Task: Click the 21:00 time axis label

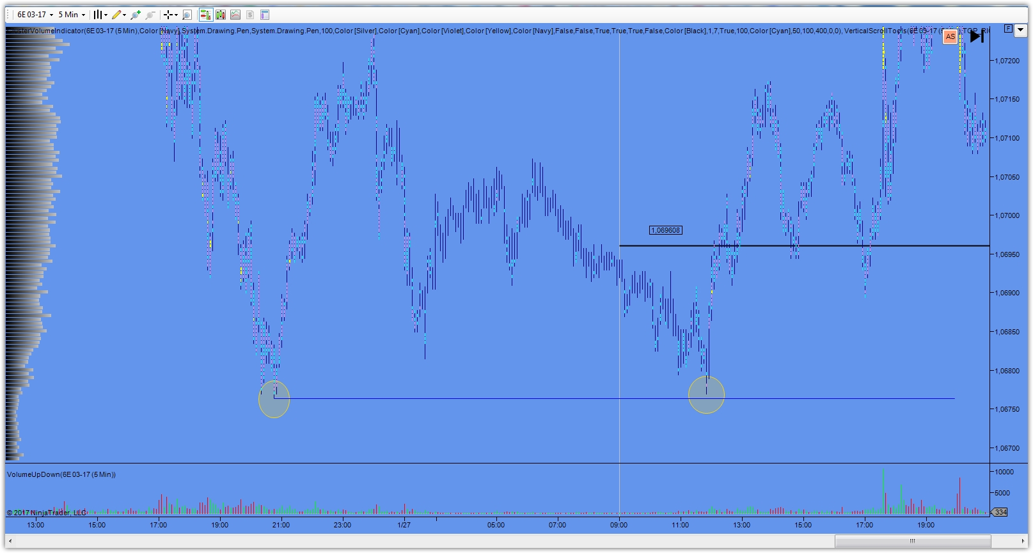Action: point(281,525)
